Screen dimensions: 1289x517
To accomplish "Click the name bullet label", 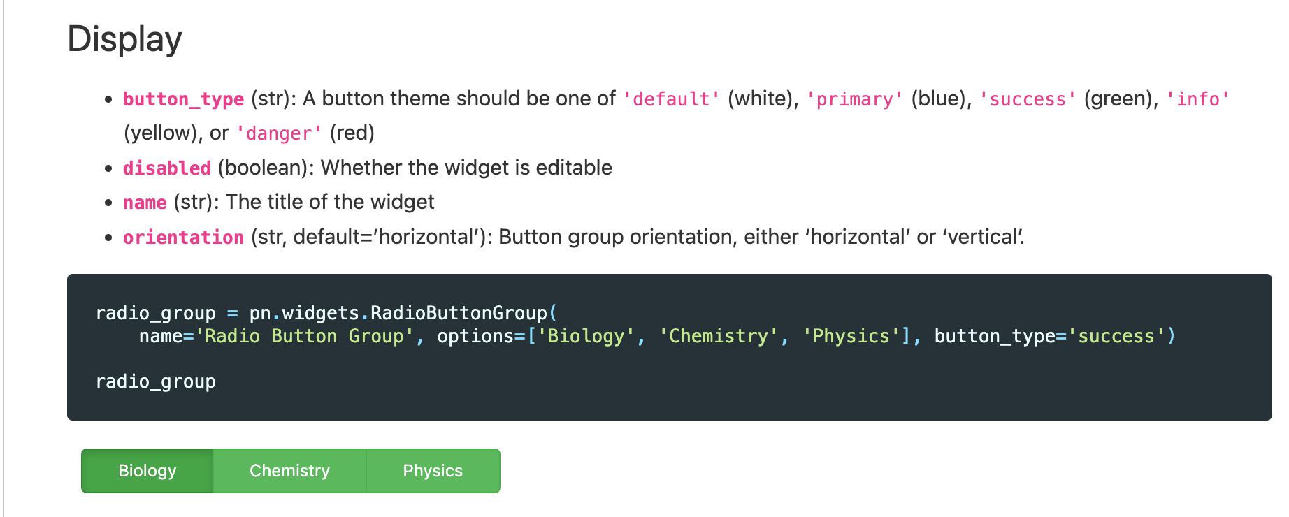I will coord(144,202).
